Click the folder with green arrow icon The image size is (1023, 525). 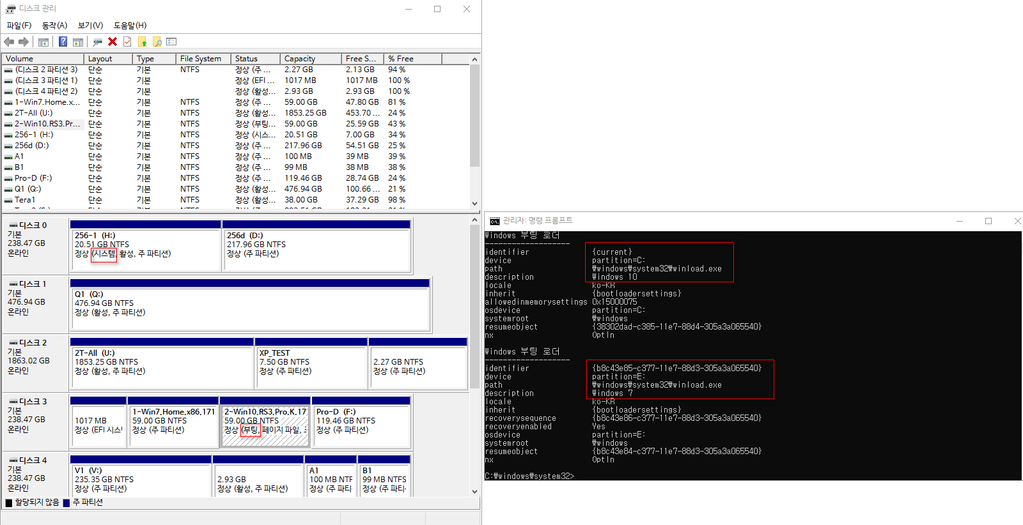[142, 42]
